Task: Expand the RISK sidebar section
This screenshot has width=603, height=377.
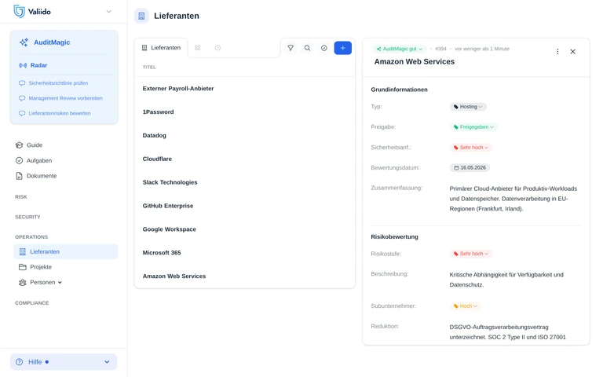Action: [20, 196]
